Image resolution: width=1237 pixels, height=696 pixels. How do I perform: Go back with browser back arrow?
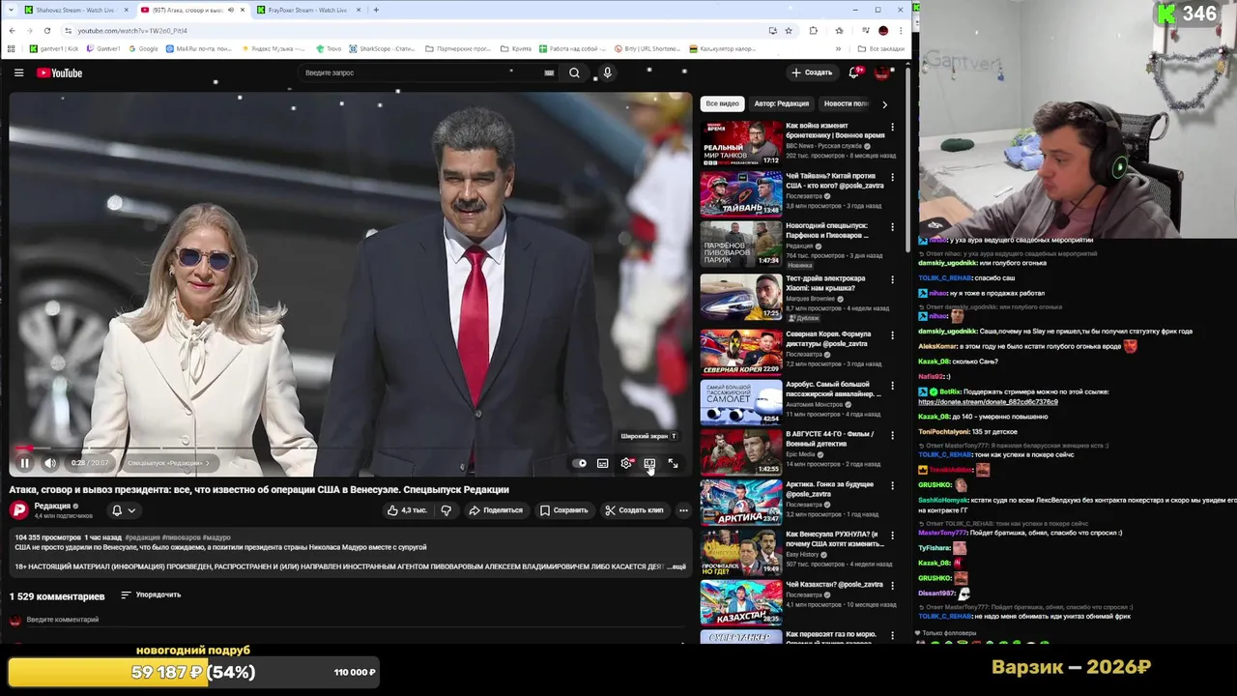click(x=12, y=30)
